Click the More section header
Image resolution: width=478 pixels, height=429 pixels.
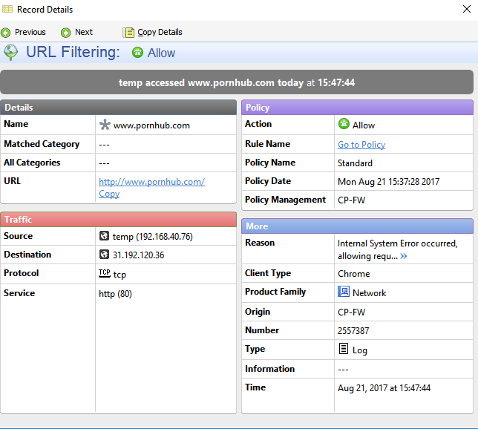(357, 226)
